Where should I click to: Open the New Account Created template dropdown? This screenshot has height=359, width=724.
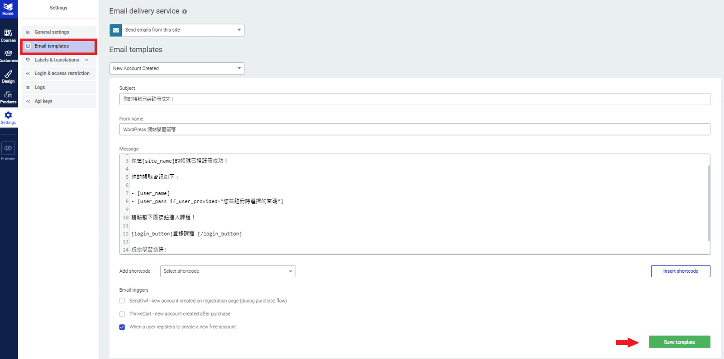pos(177,69)
